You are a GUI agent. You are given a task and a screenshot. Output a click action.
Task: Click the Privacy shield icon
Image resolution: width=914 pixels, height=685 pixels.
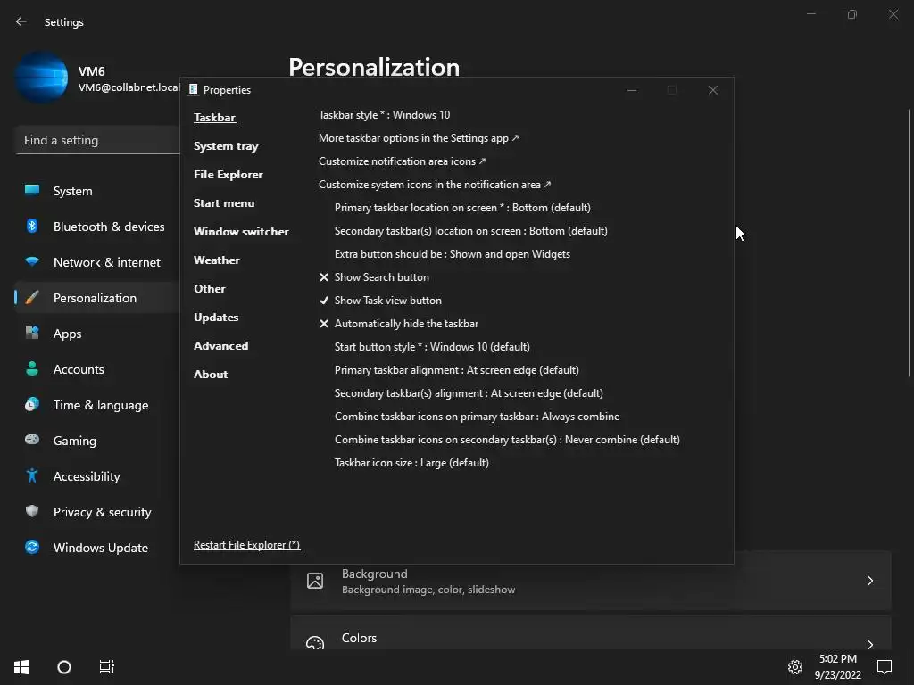point(32,511)
